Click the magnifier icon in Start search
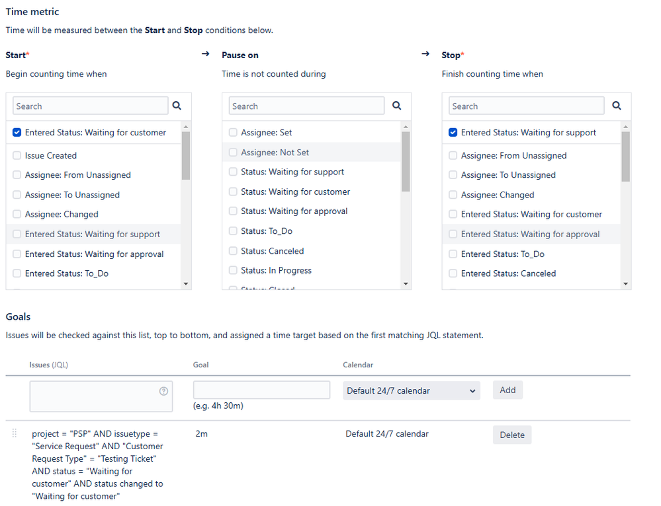The image size is (661, 506). [177, 106]
